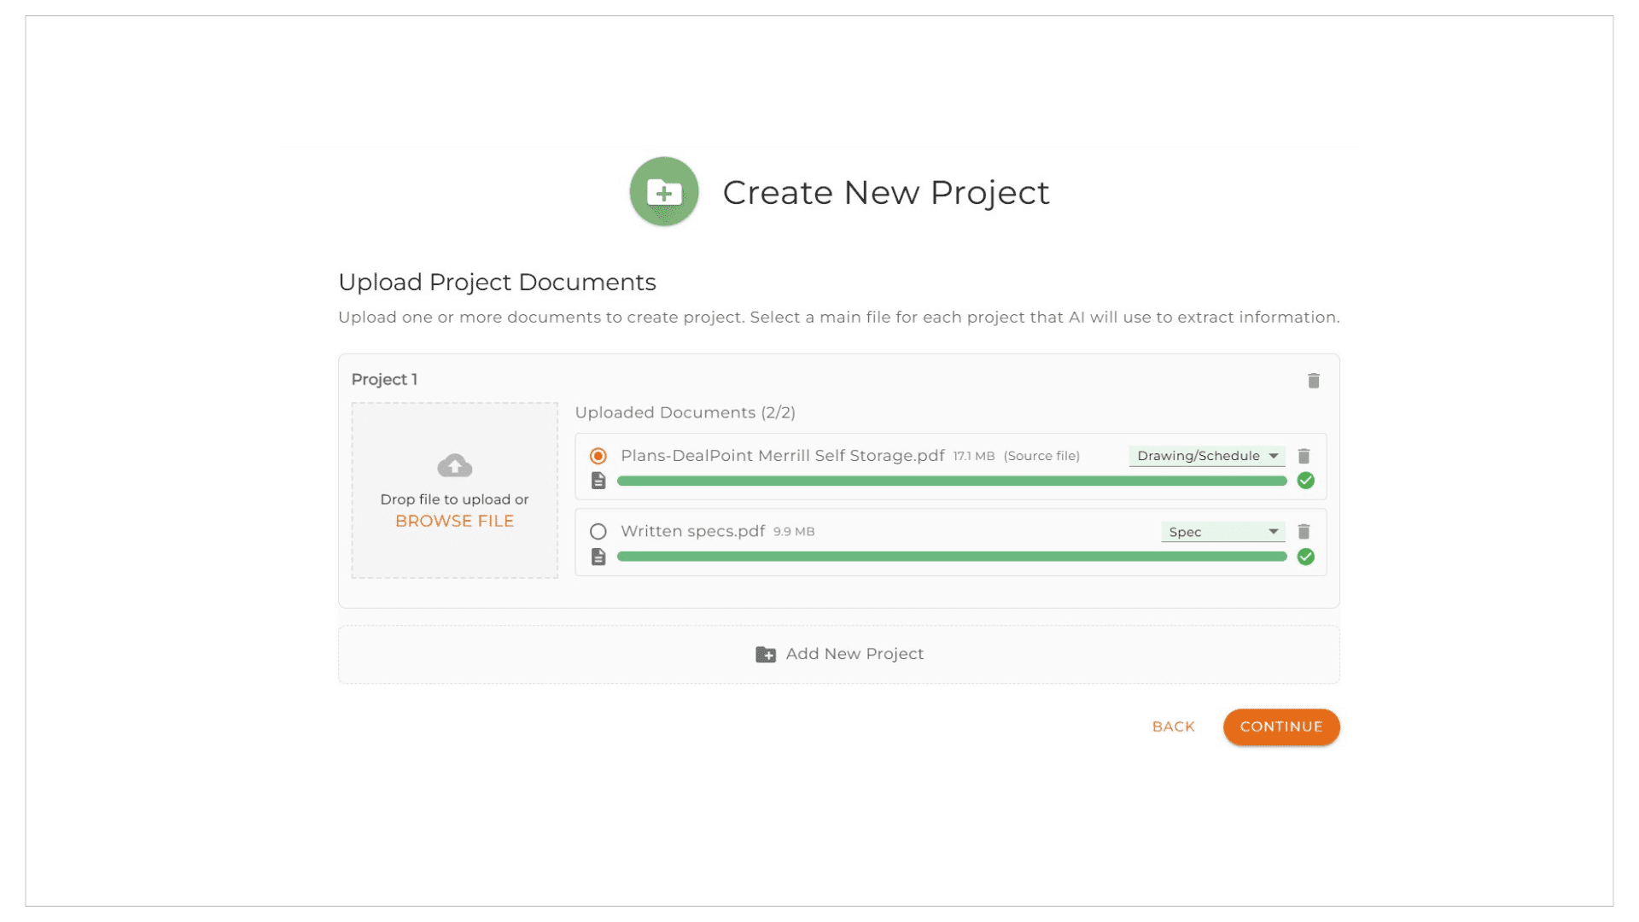This screenshot has width=1639, height=922.
Task: Open the Drawing/Schedule document type dropdown
Action: click(1207, 456)
